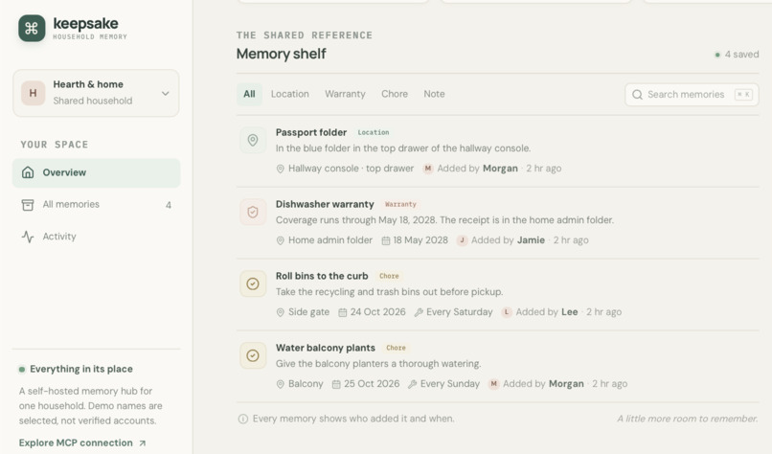Click the ⌘K shortcut badge in search
Image resolution: width=772 pixels, height=454 pixels.
743,95
